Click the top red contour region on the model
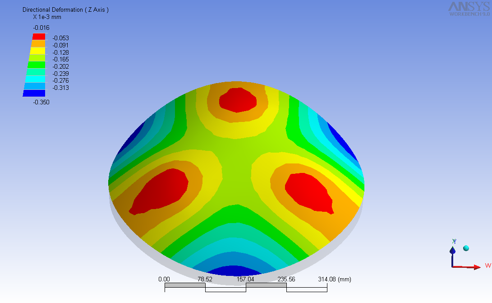The height and width of the screenshot is (303, 492). coord(238,100)
